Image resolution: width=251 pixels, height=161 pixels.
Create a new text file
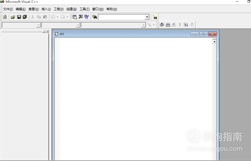5,17
